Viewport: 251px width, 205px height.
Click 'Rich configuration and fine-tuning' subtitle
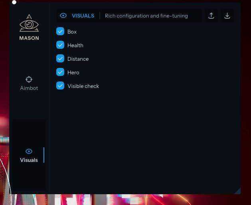click(146, 16)
